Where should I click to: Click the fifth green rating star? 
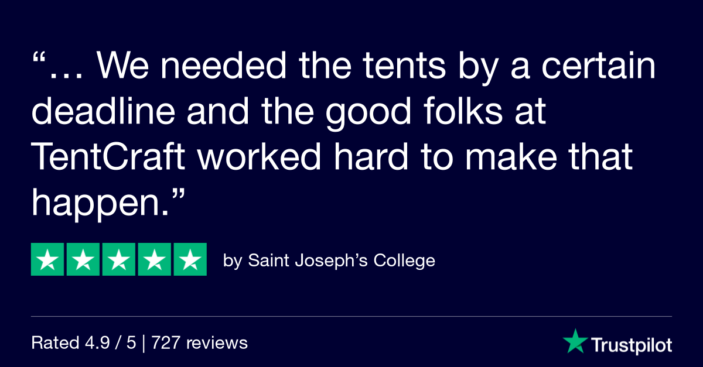190,259
